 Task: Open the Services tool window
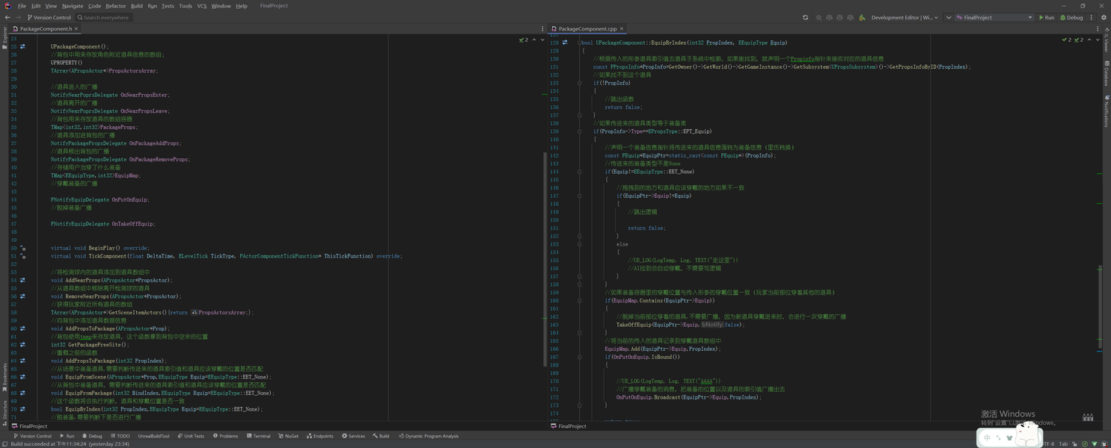coord(353,436)
